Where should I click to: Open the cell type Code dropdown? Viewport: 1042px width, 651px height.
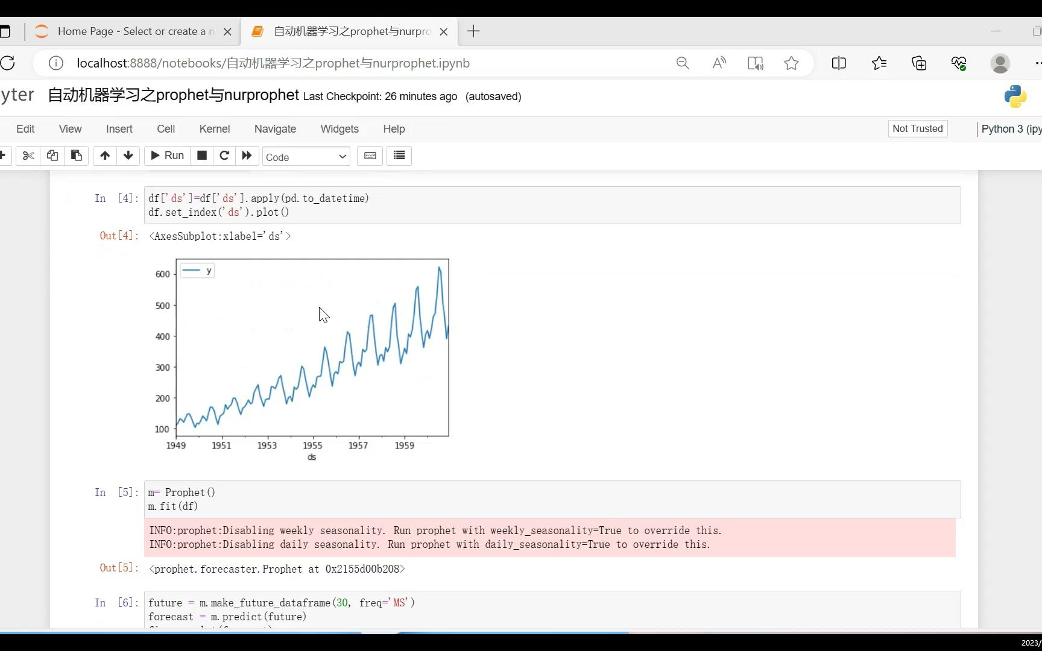pos(306,157)
